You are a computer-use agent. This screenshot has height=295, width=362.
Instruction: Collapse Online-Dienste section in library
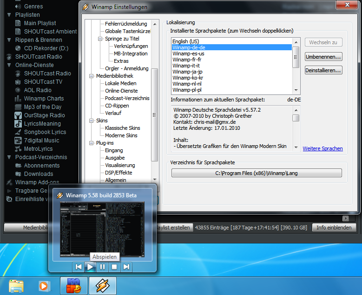(9, 65)
